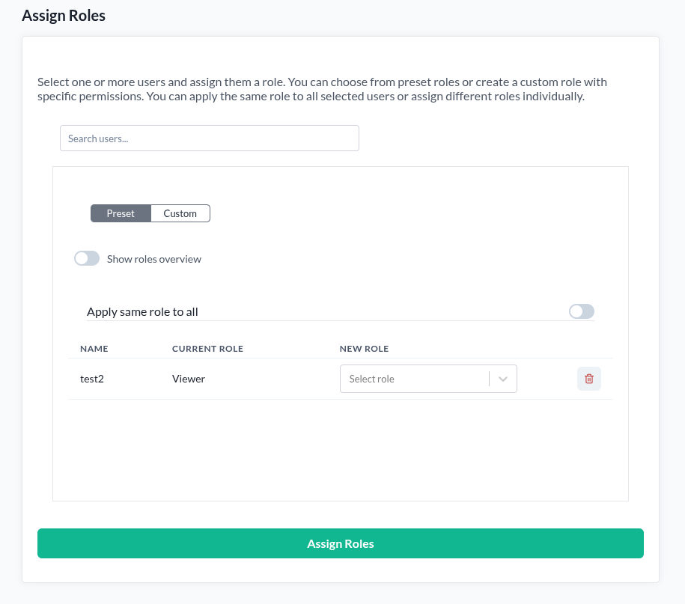This screenshot has height=604, width=685.
Task: Open the New Role dropdown for test2
Action: click(x=427, y=379)
